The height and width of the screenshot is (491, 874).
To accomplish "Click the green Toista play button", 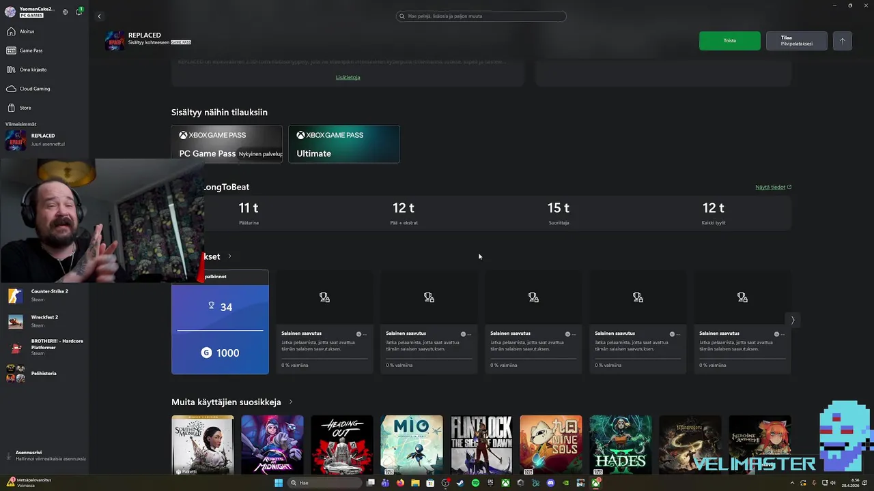I will pos(729,41).
